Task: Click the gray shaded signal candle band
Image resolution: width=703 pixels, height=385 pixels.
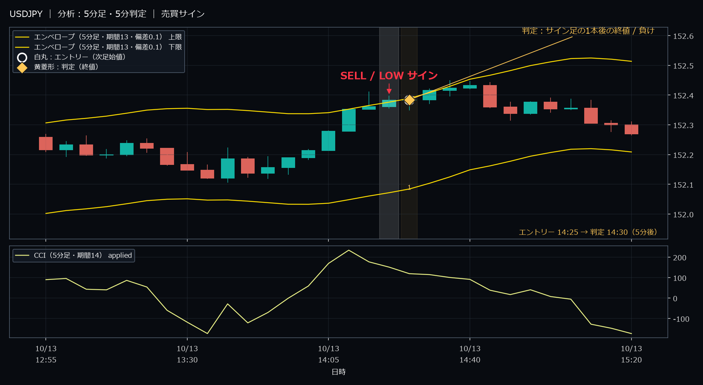Action: 389,133
